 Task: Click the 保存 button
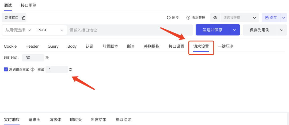point(271,18)
